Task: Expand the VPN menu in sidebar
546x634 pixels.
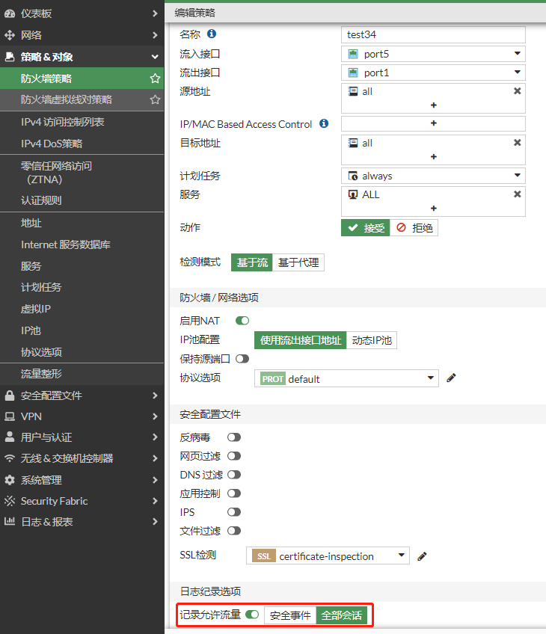Action: click(82, 416)
